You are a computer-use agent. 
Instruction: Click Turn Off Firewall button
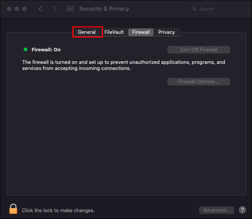tap(199, 50)
